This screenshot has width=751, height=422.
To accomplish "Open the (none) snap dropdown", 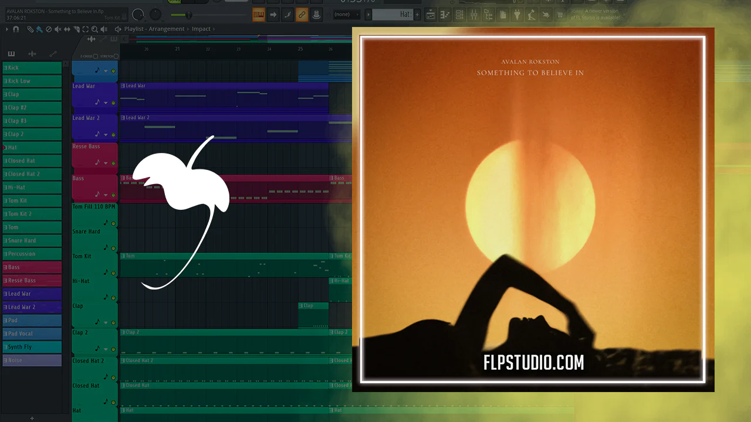I will pyautogui.click(x=347, y=14).
